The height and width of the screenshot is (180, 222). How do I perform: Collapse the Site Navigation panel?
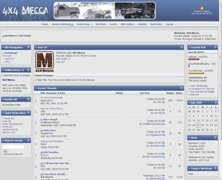[x=28, y=47]
